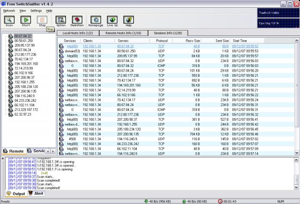
Task: Click session icon of the 4500 service row
Action: pyautogui.click(x=61, y=139)
